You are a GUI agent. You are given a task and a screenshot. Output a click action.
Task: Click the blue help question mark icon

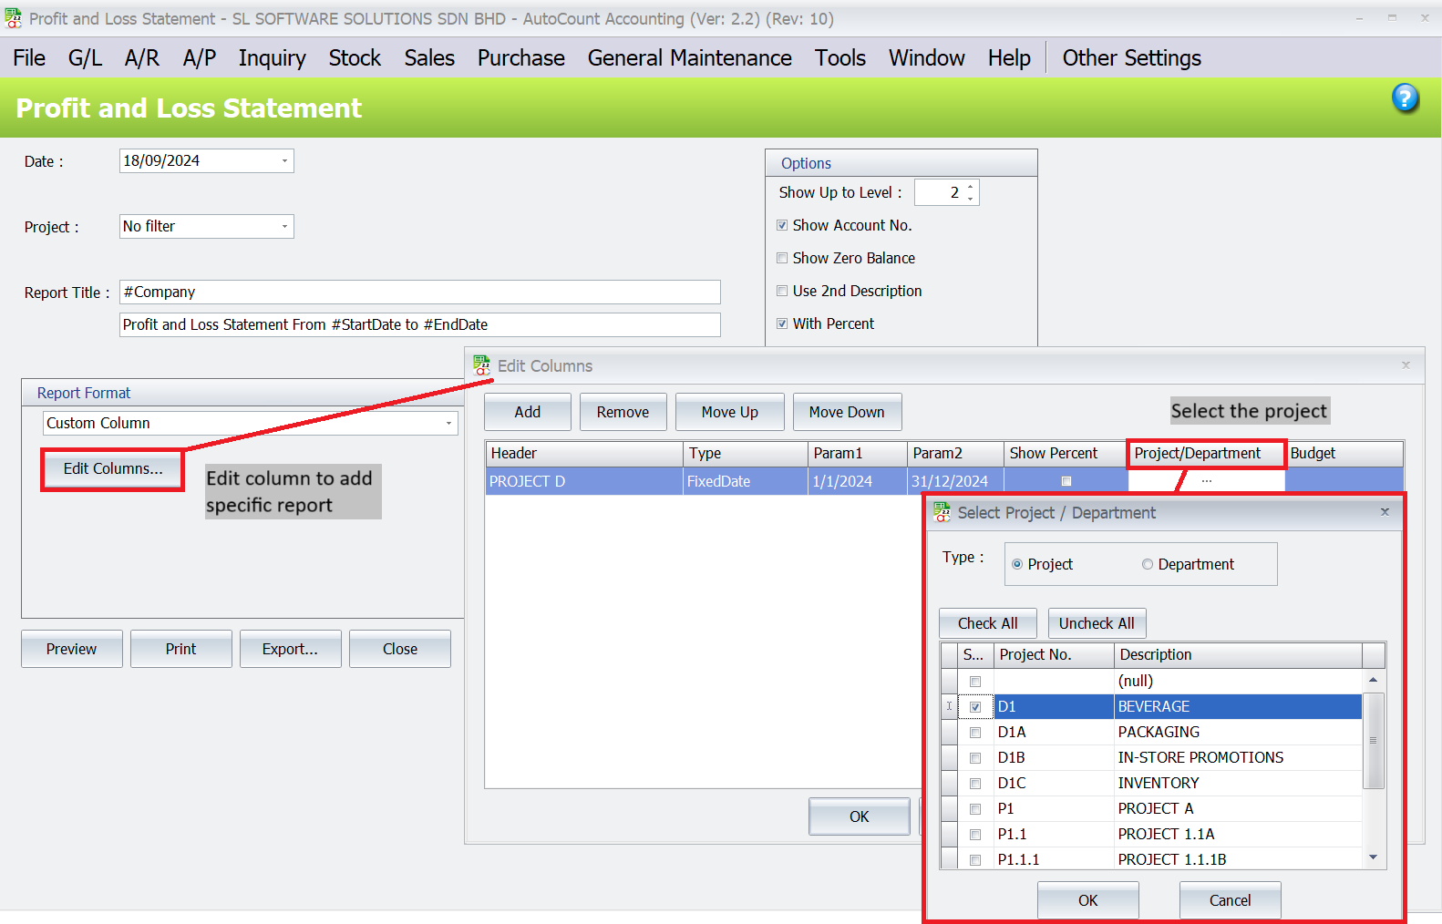[x=1405, y=98]
